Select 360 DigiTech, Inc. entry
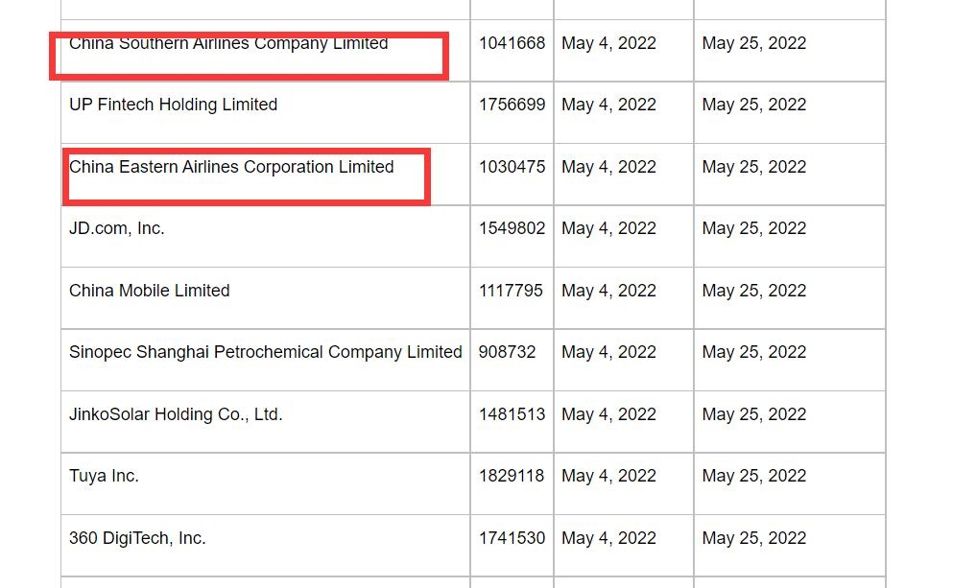The width and height of the screenshot is (953, 588). (137, 538)
